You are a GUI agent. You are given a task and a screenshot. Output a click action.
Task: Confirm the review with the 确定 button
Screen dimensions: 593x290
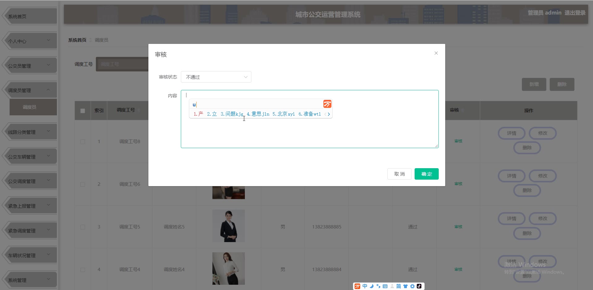(x=427, y=174)
